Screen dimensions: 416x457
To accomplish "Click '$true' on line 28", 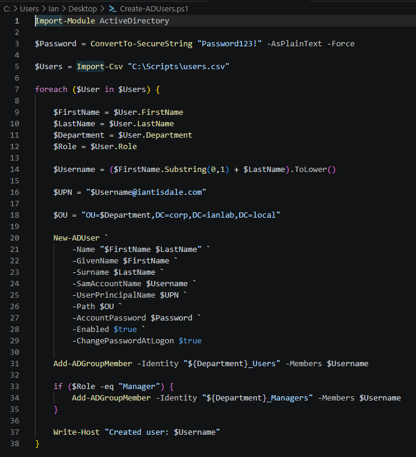I will pyautogui.click(x=125, y=330).
